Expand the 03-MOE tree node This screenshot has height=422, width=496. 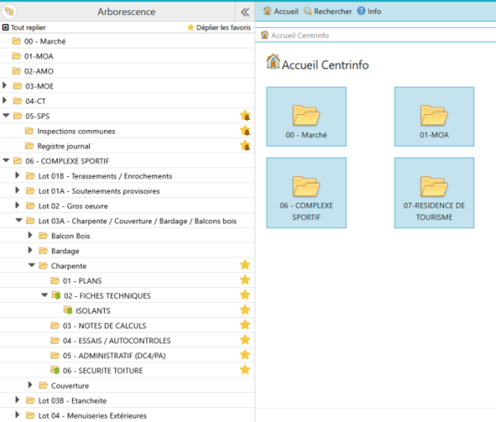pyautogui.click(x=6, y=85)
